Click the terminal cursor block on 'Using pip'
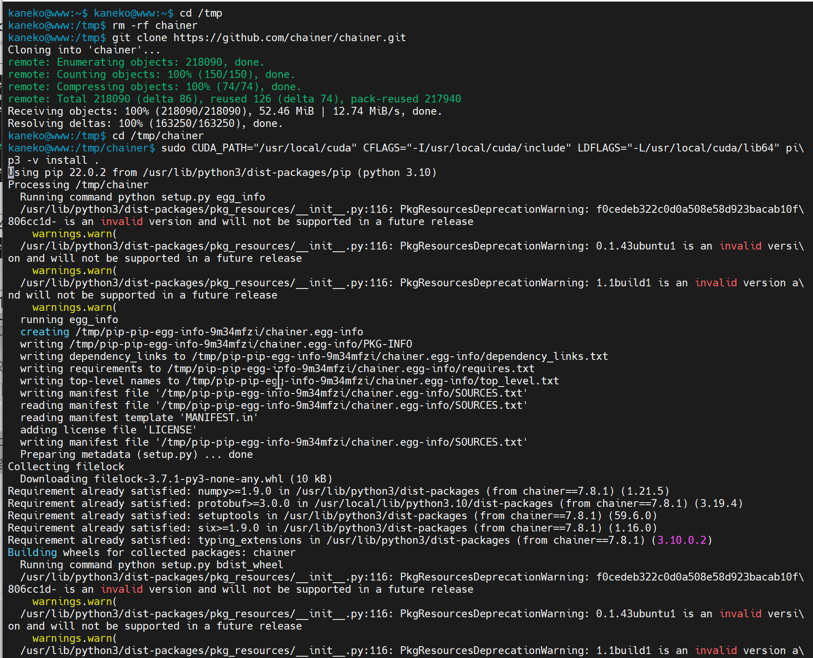The width and height of the screenshot is (813, 658). [11, 172]
